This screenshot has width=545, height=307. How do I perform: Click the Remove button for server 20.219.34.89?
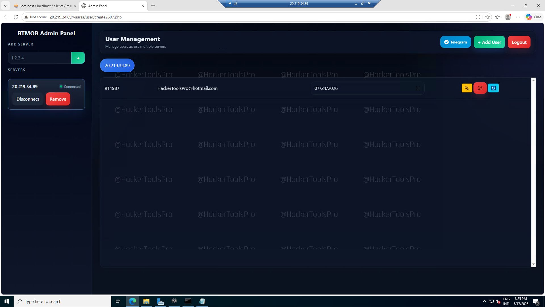[58, 99]
